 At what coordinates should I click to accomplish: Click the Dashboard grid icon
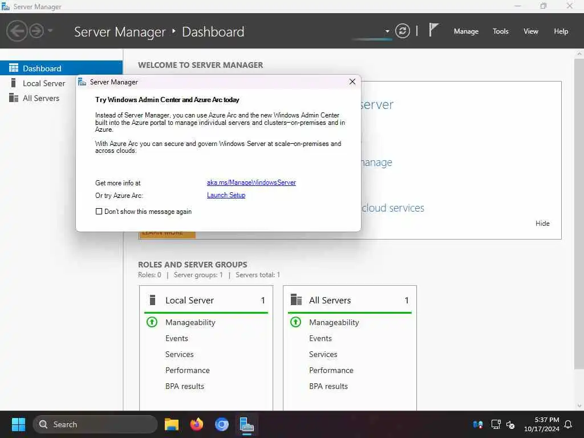coord(14,68)
